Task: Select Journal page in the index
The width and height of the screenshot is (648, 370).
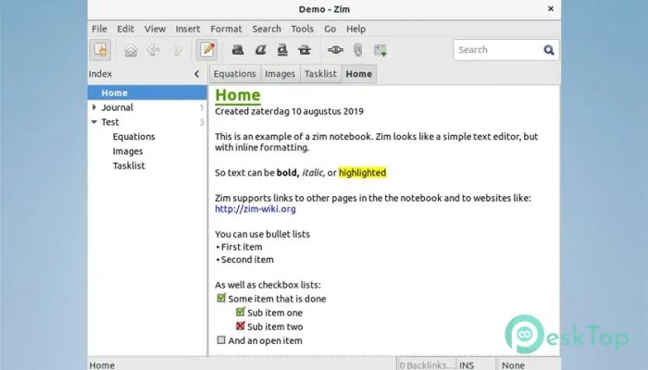Action: tap(117, 107)
